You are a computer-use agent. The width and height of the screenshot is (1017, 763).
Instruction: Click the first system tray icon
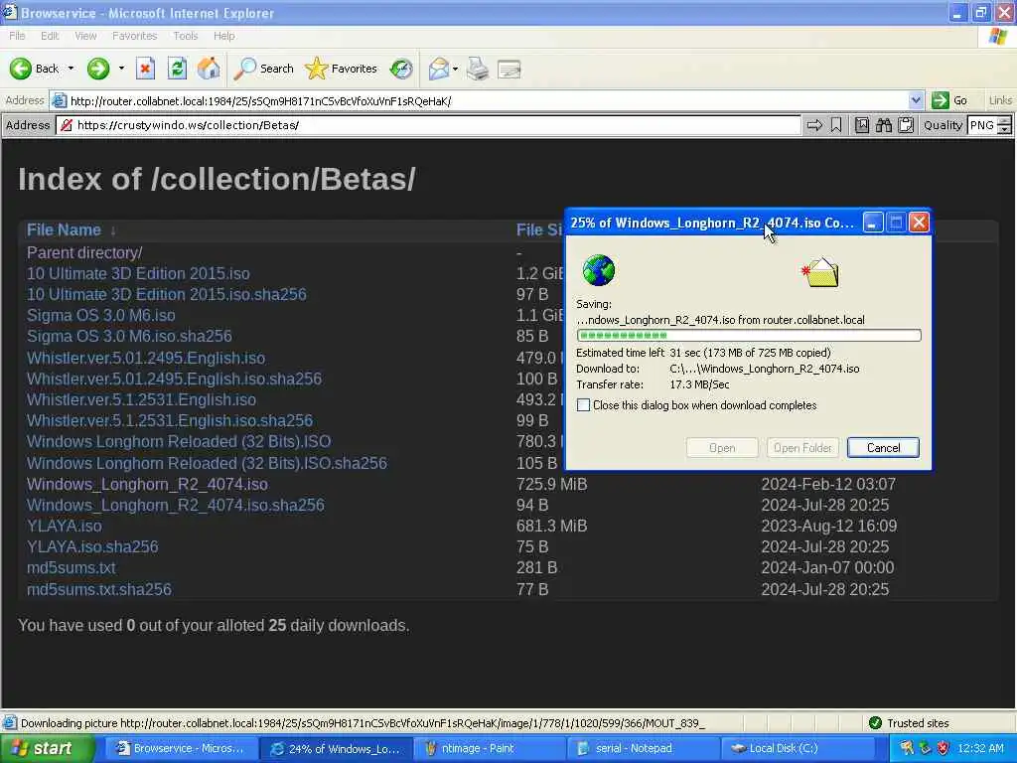(906, 749)
